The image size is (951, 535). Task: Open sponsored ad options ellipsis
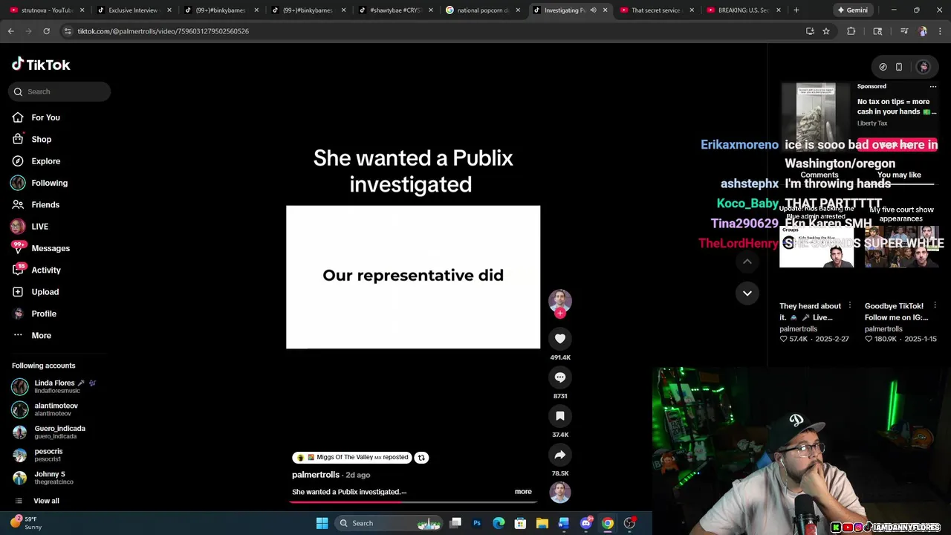tap(933, 86)
